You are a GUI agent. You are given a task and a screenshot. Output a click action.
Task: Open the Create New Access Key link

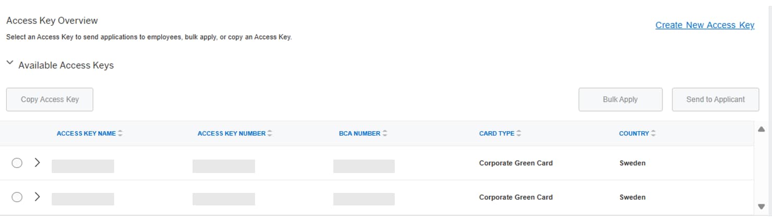coord(705,25)
